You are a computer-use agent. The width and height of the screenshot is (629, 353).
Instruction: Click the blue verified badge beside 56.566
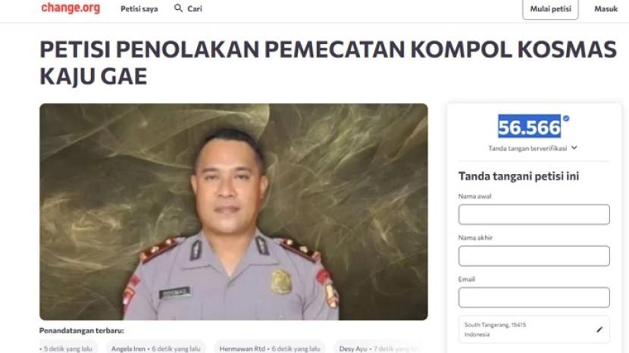click(566, 118)
